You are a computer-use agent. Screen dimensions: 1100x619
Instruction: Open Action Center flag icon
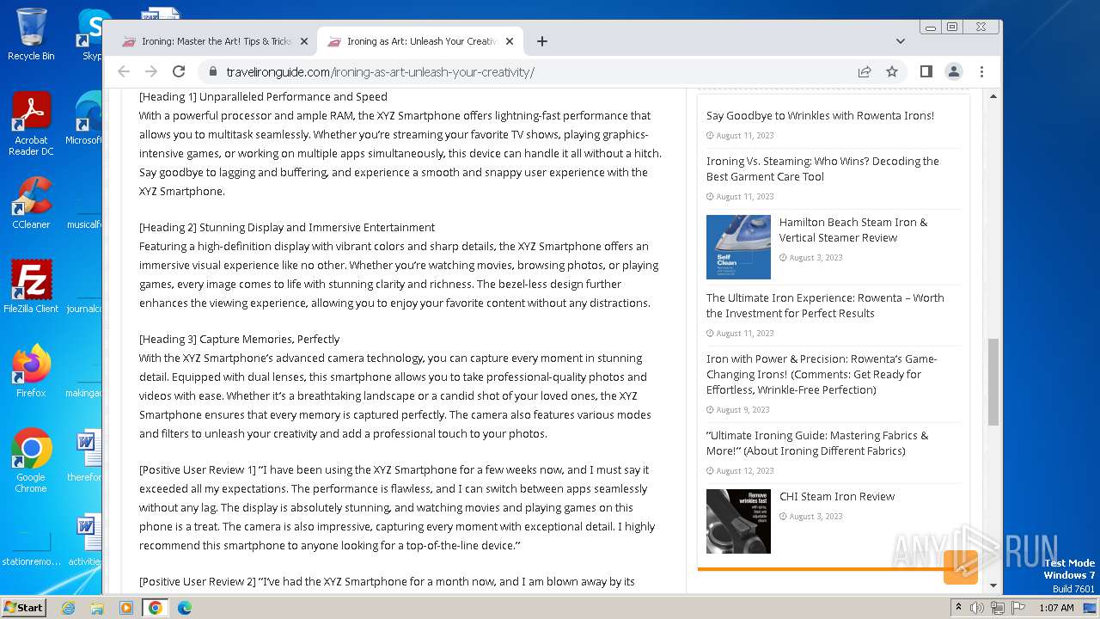tap(1018, 608)
